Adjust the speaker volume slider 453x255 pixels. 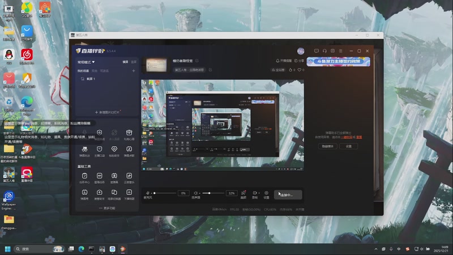[213, 193]
